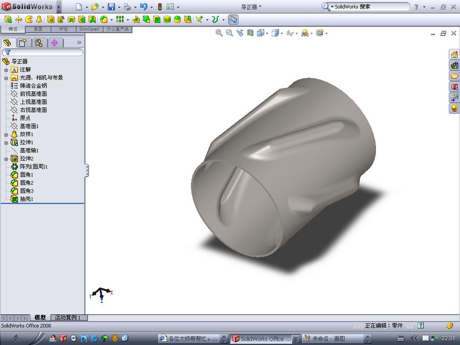Viewport: 460px width, 345px height.
Task: Switch to 未命名 - 画图 taskbar window
Action: coord(337,339)
